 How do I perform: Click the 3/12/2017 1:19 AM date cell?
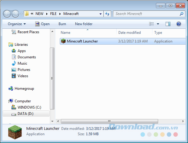[133, 41]
